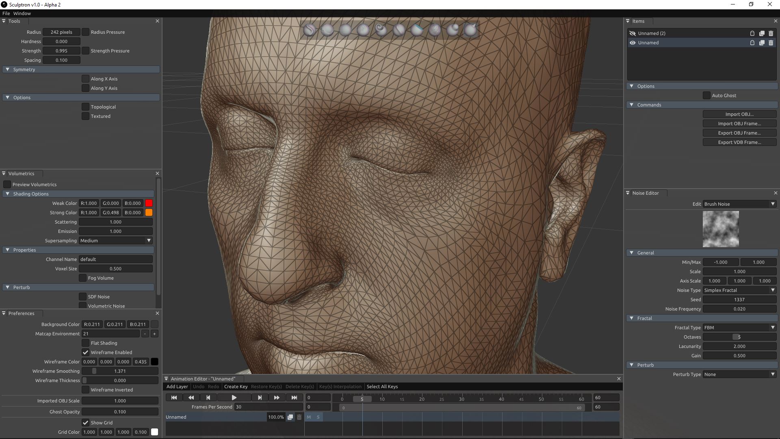
Task: Select the spiral twist brush
Action: click(381, 29)
